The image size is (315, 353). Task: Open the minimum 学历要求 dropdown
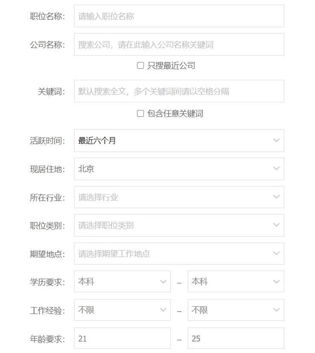(x=122, y=282)
